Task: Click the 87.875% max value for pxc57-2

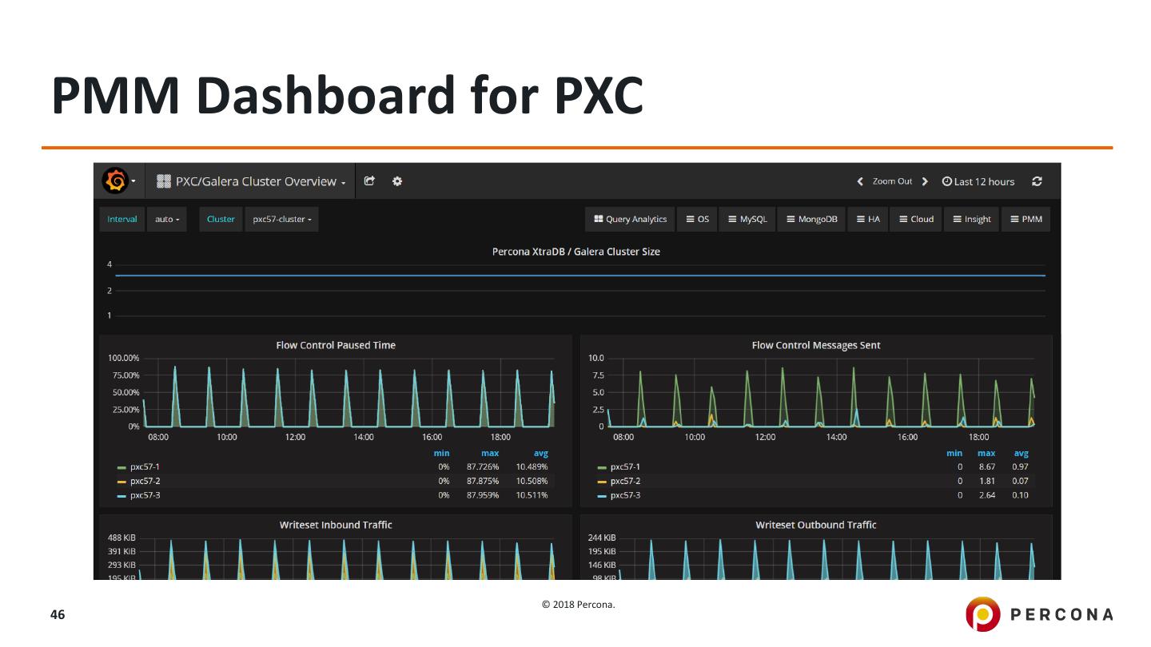Action: 483,481
